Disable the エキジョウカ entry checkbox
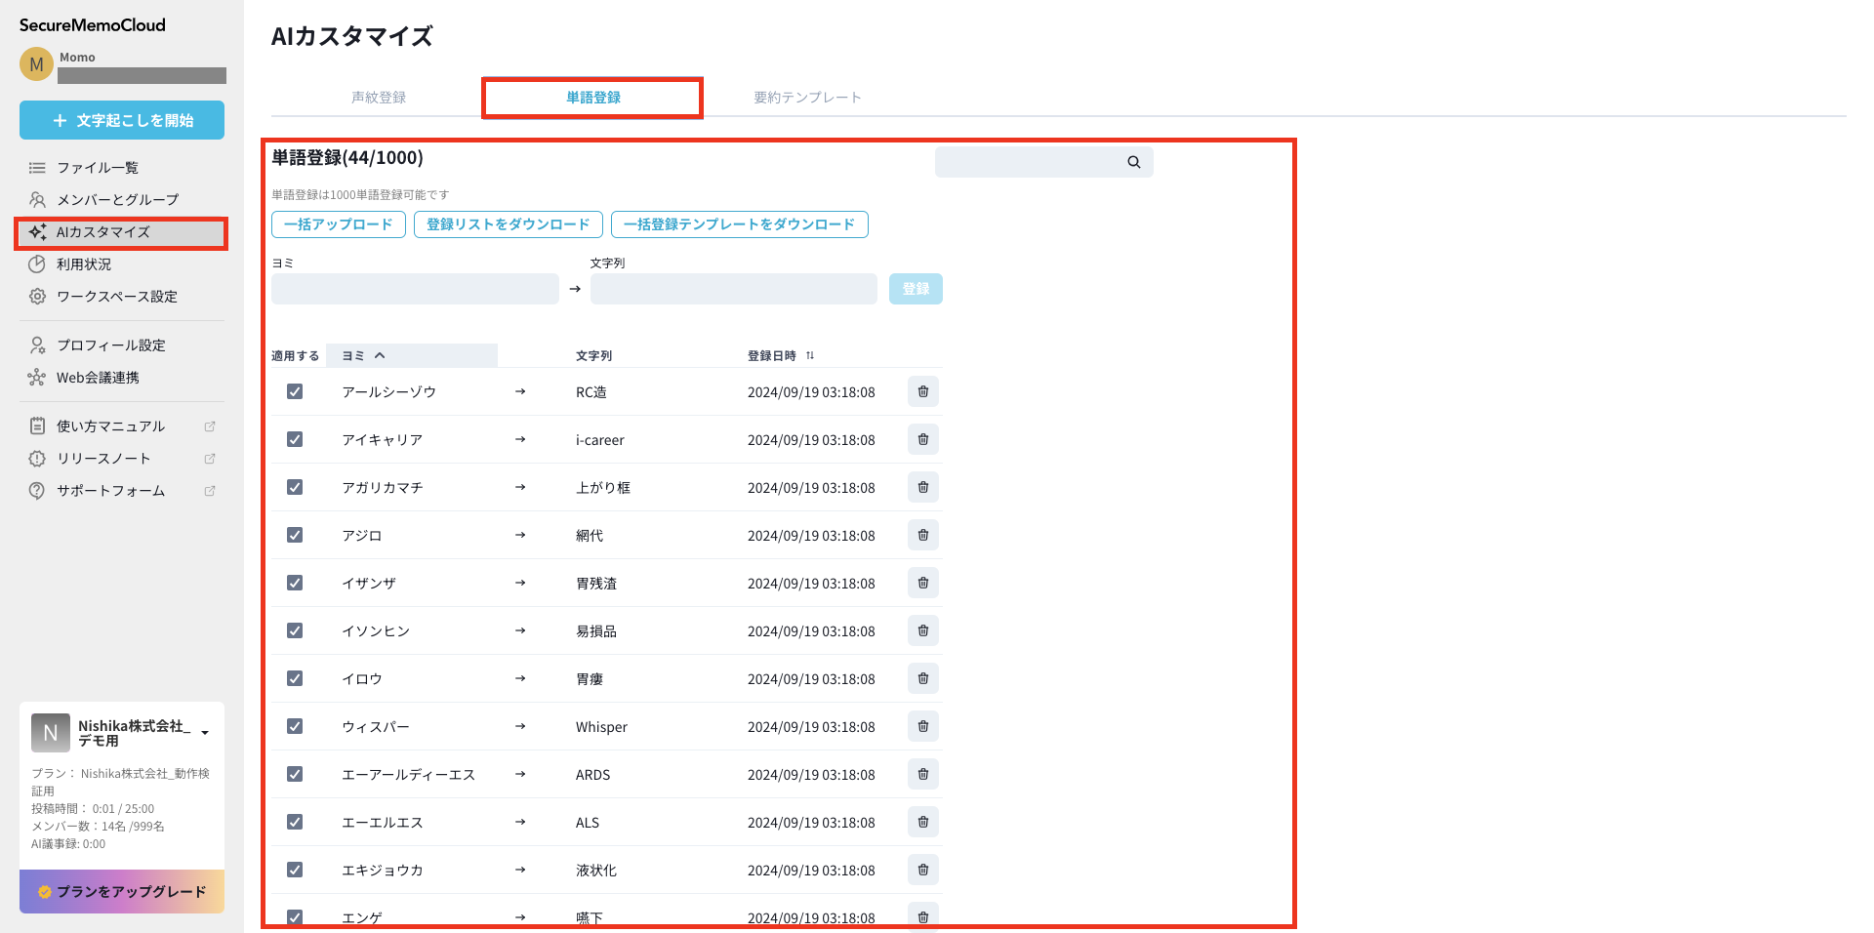Screen dimensions: 1874x933 tap(295, 870)
